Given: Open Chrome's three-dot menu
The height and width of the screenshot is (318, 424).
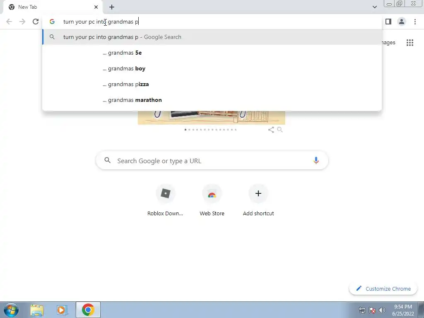Looking at the screenshot, I should 415,22.
